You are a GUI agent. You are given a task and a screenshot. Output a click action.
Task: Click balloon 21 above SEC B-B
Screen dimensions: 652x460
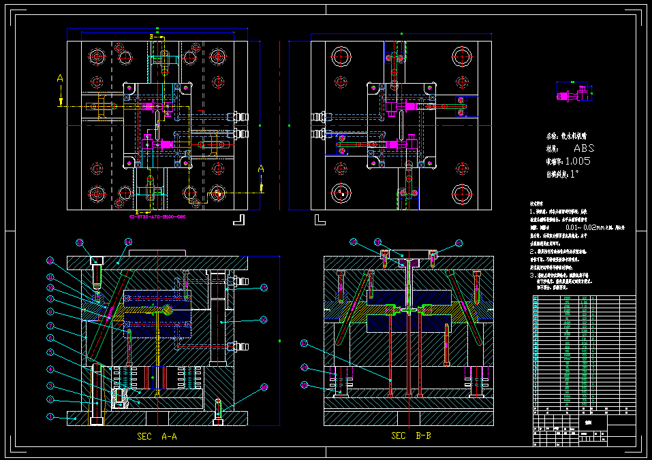354,242
